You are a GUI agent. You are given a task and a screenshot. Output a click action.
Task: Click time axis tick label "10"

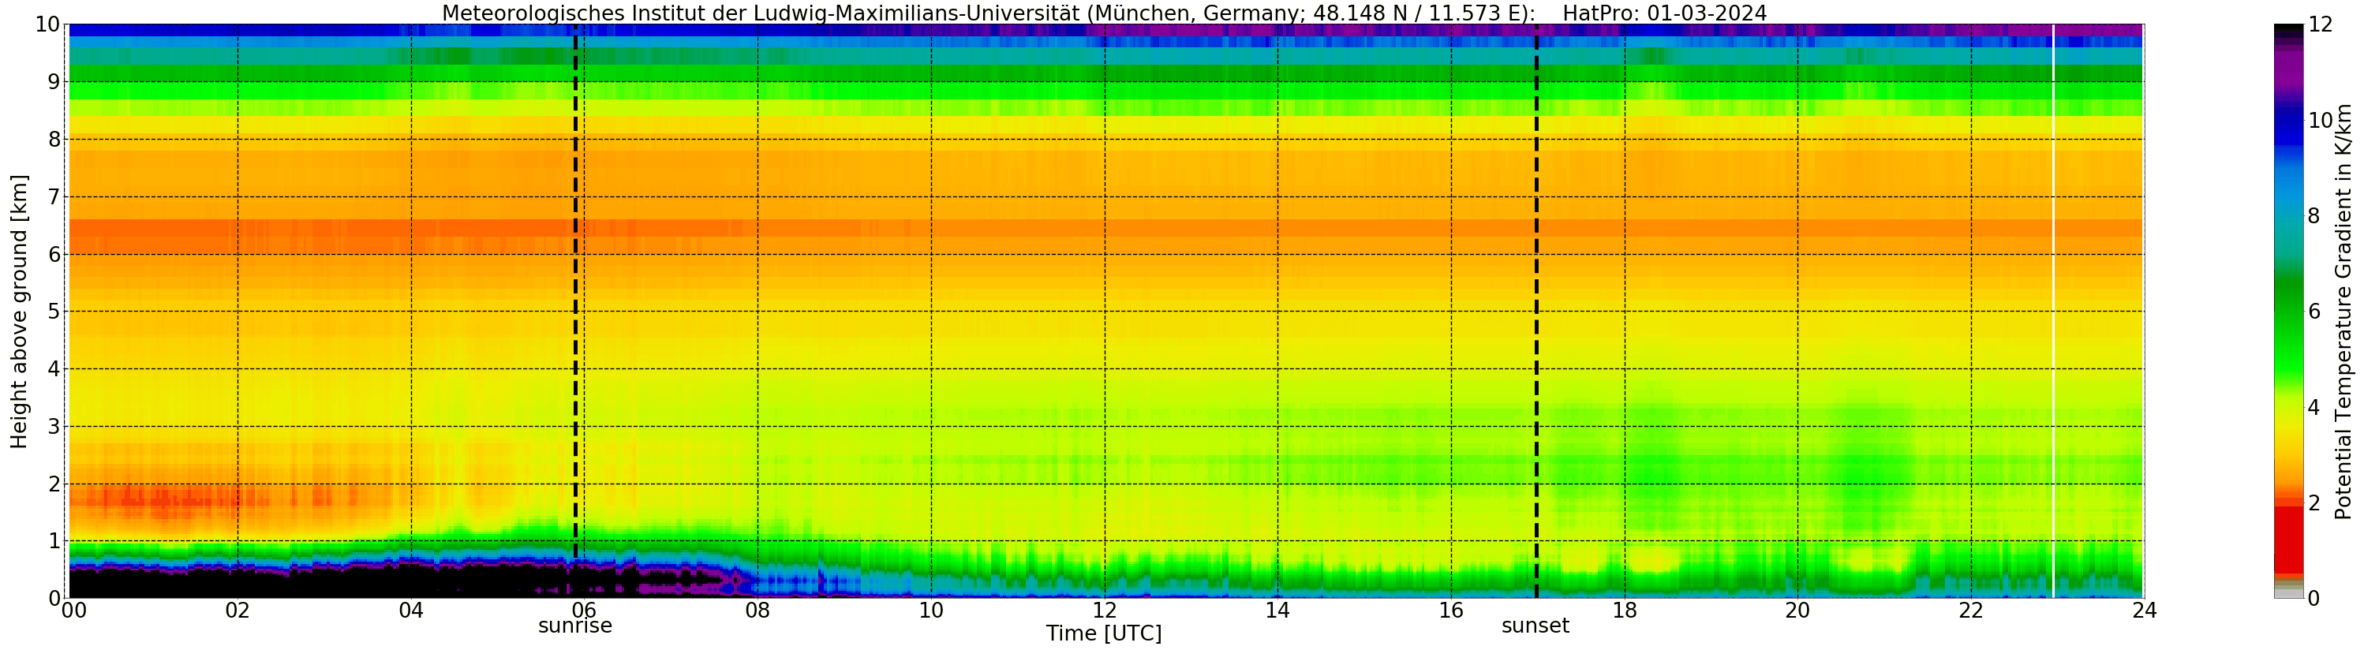click(x=931, y=611)
